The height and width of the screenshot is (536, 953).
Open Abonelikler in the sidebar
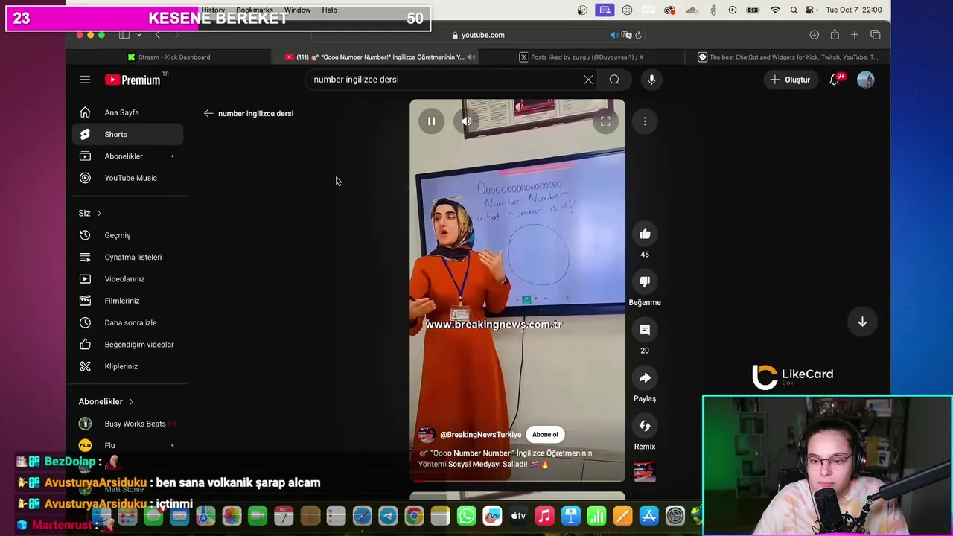tap(128, 156)
